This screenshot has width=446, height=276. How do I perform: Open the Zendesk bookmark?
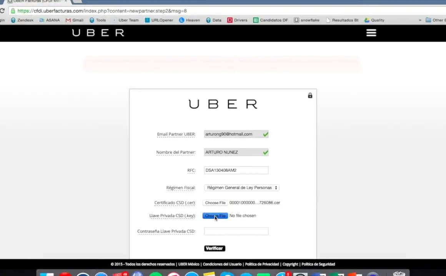22,20
